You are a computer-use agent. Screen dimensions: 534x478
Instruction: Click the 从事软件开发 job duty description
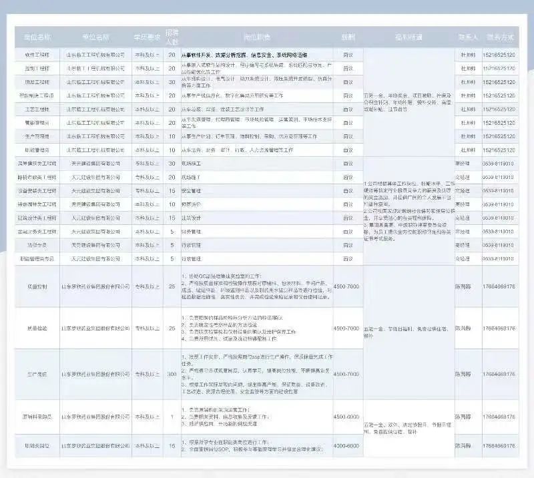[x=244, y=55]
